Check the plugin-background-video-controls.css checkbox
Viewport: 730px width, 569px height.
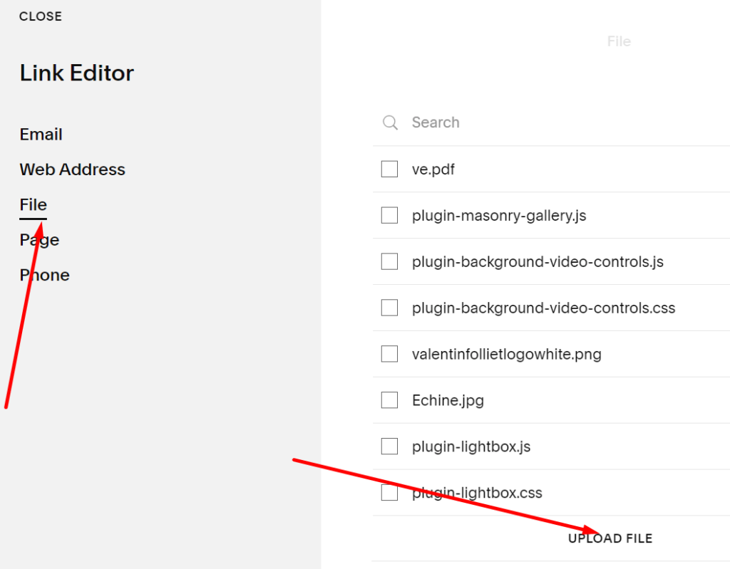(389, 307)
